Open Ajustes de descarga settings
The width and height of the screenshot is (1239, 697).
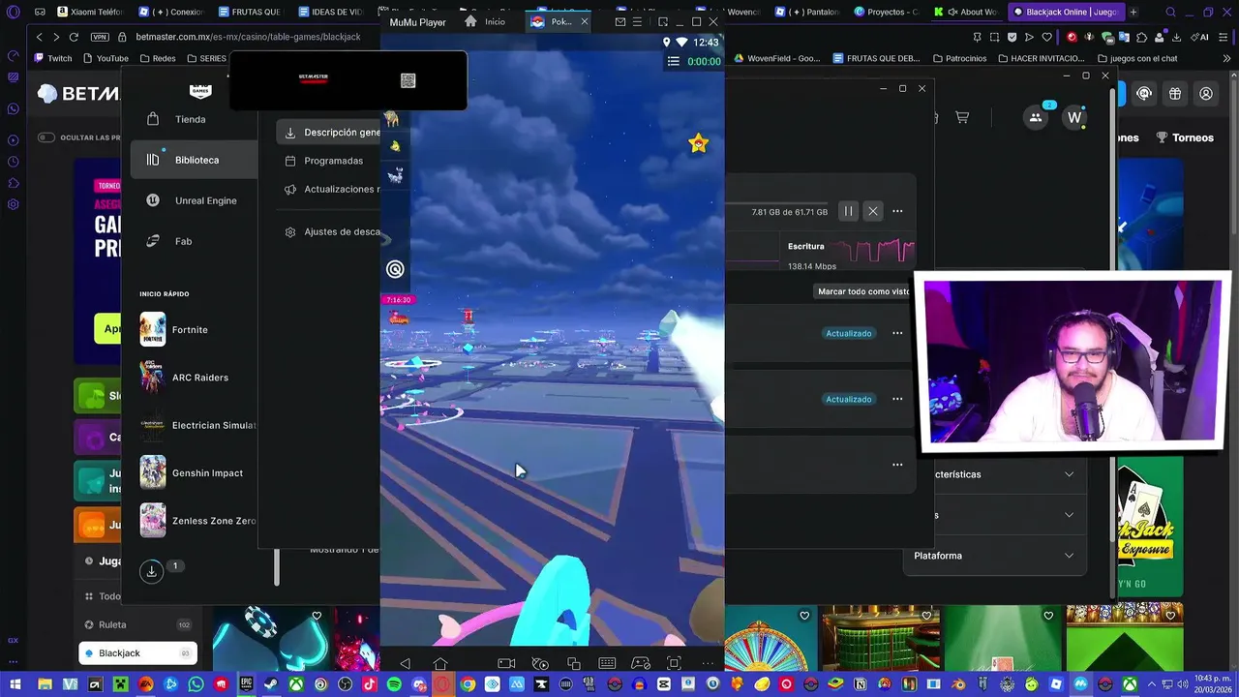coord(333,232)
